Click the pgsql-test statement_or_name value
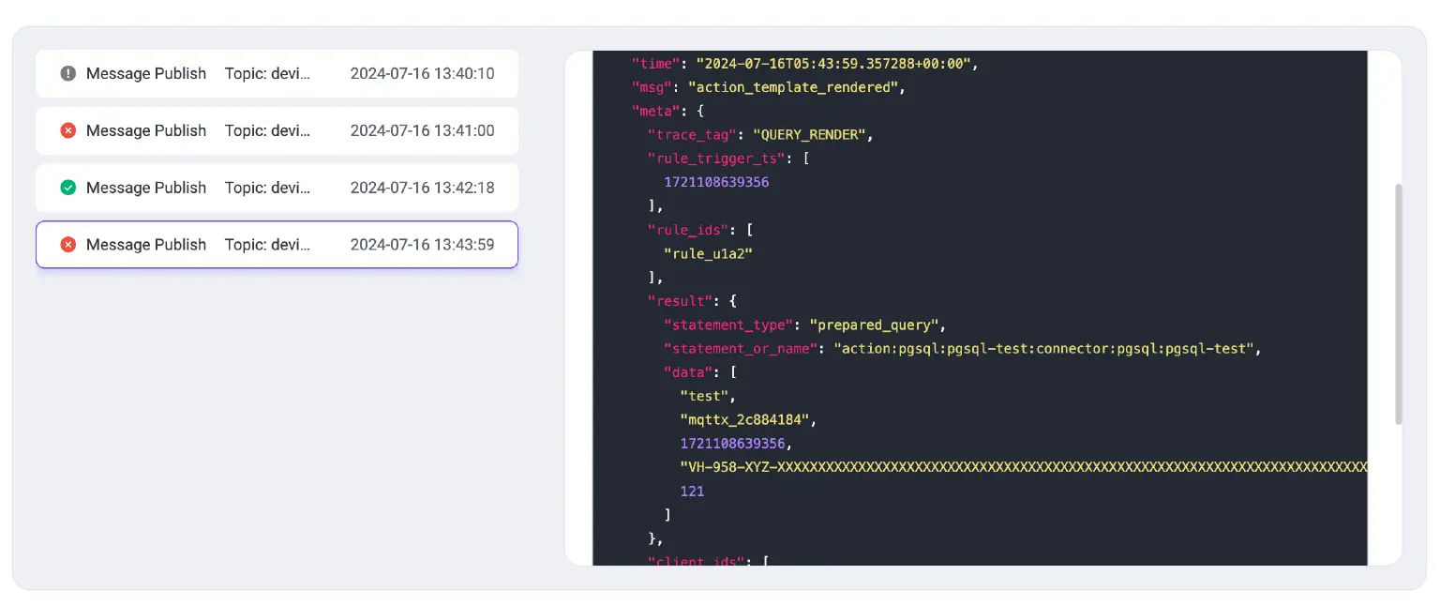This screenshot has height=605, width=1440. (x=1045, y=349)
